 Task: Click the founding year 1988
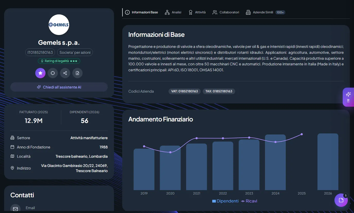click(x=104, y=147)
